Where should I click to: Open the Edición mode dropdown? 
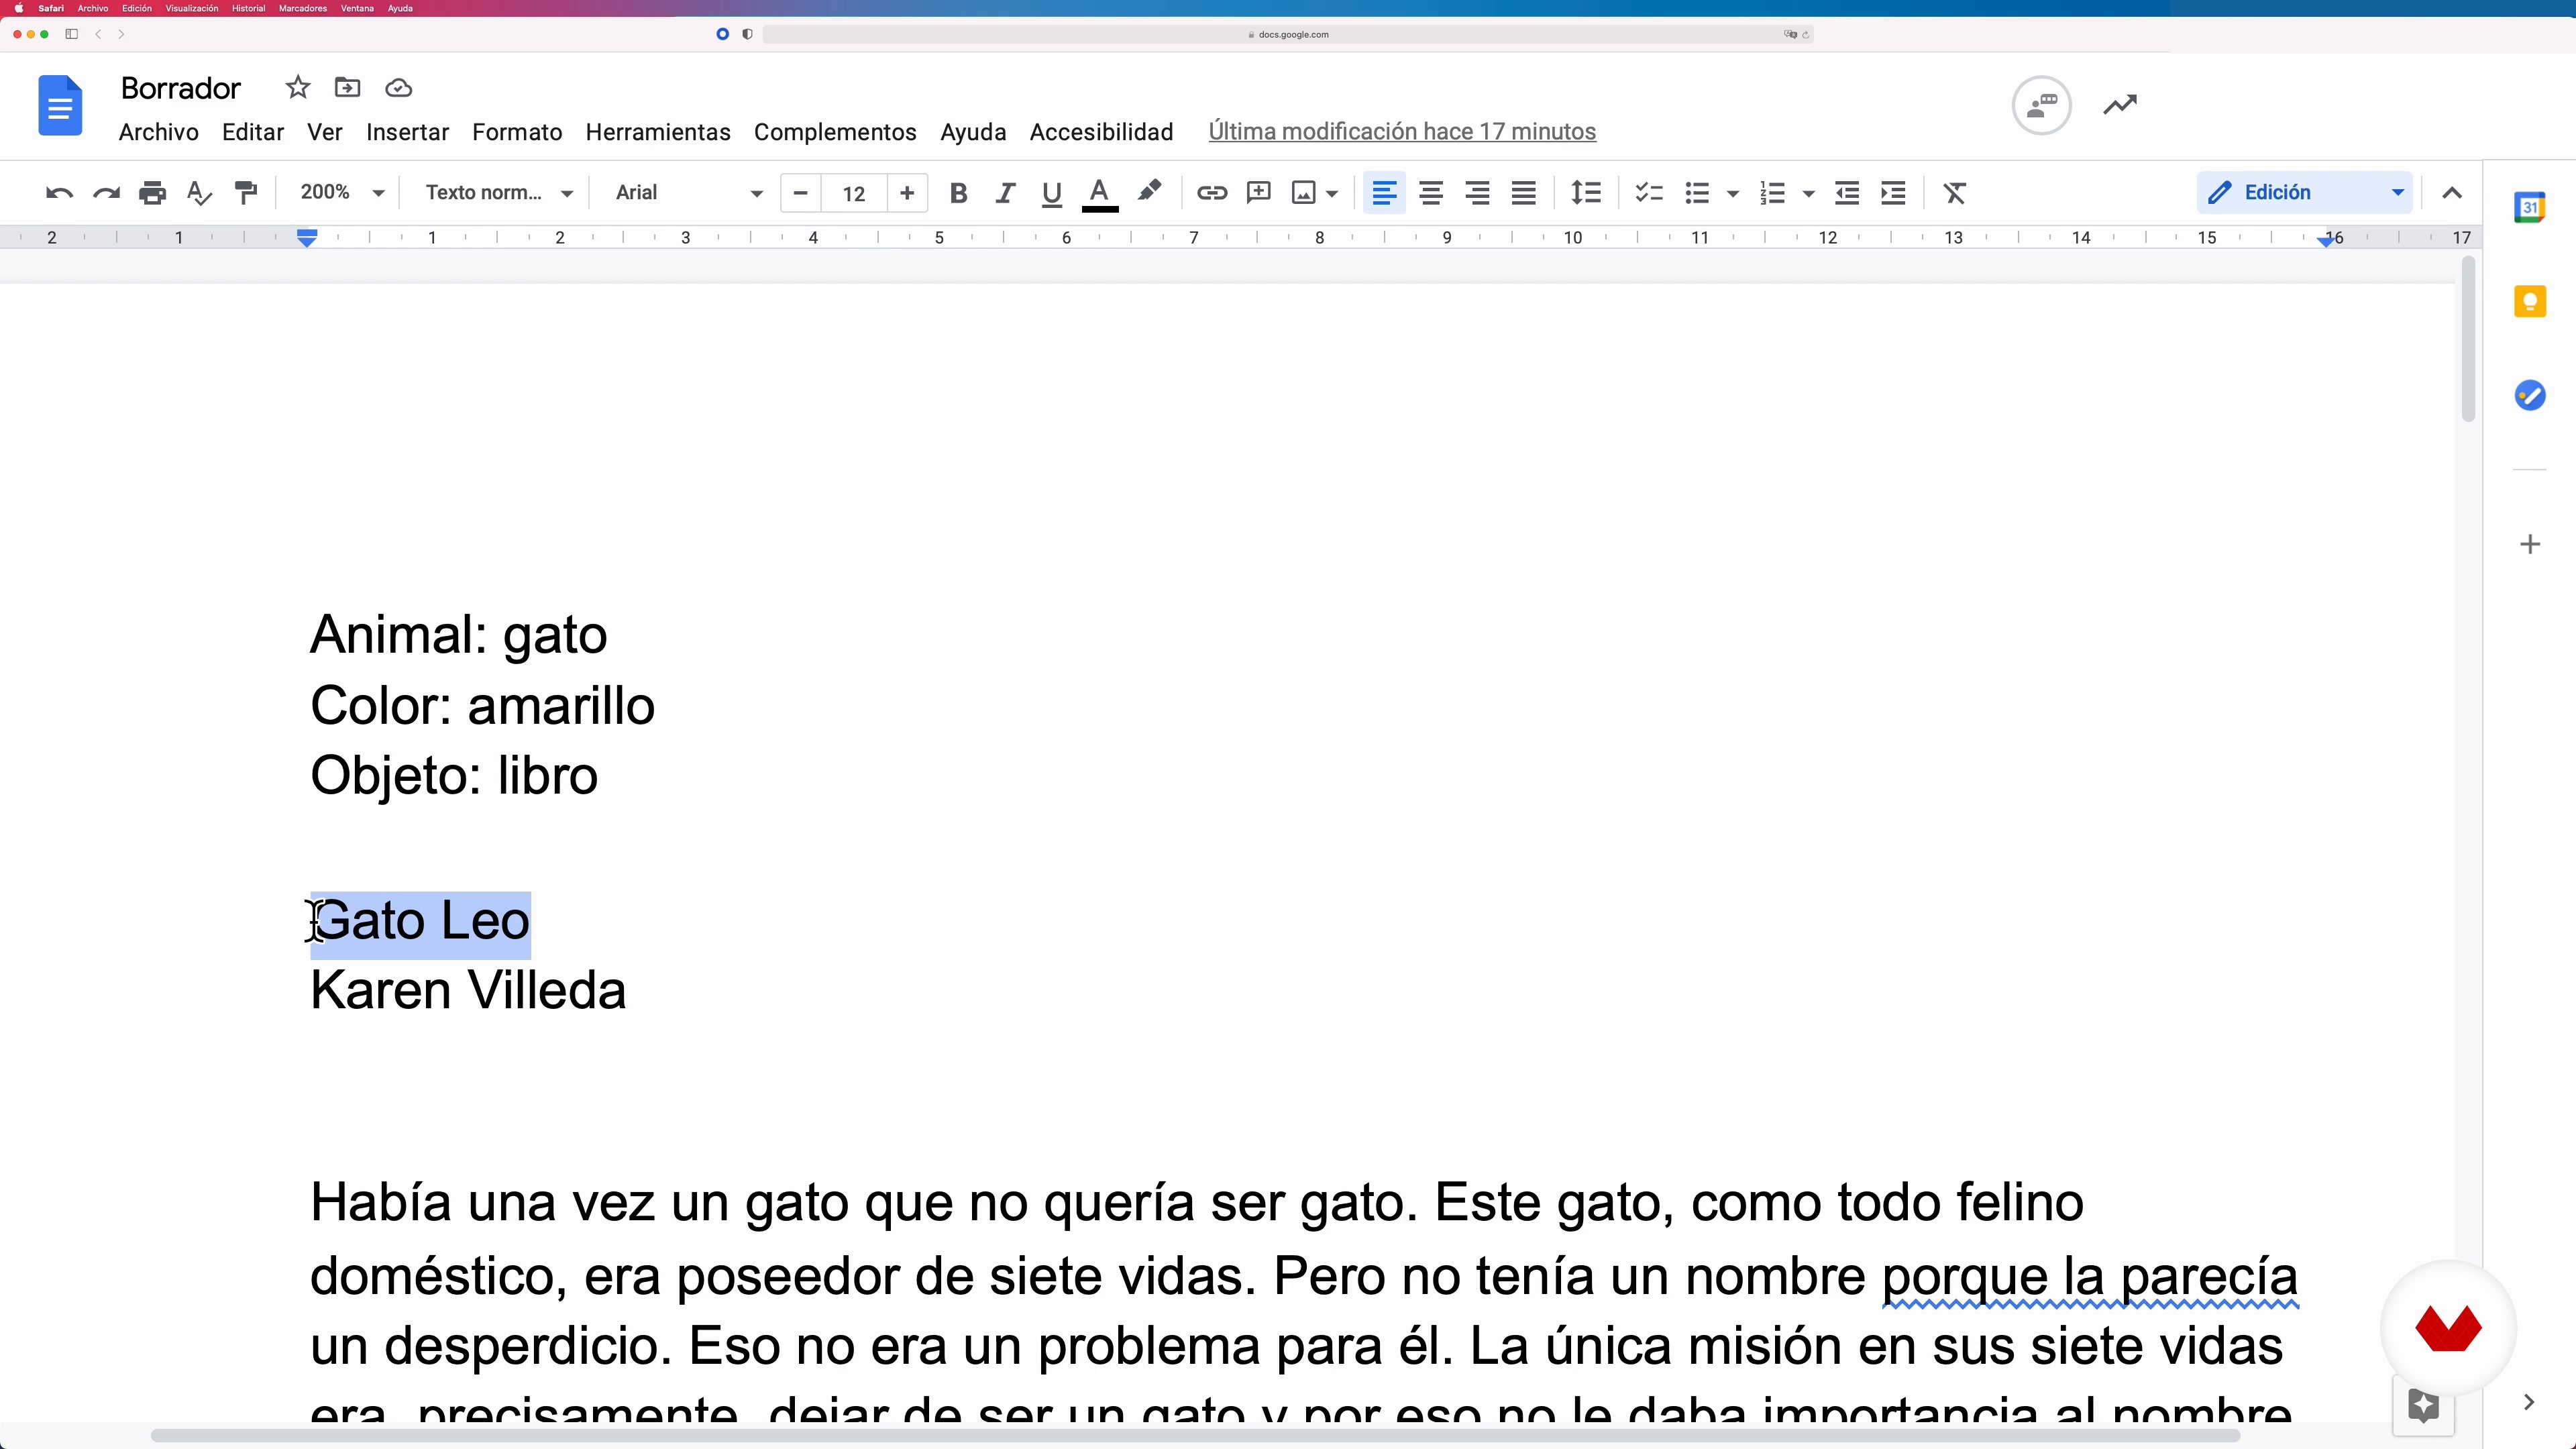2304,192
